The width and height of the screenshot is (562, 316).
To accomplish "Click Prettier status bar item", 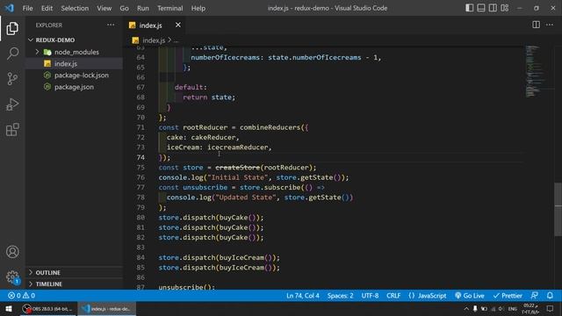I will [508, 296].
